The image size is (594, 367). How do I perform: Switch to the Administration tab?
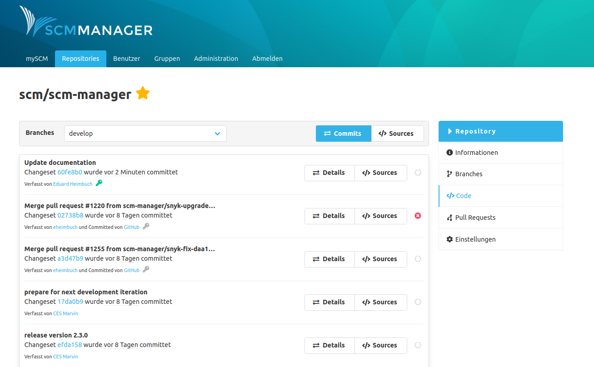pos(216,58)
